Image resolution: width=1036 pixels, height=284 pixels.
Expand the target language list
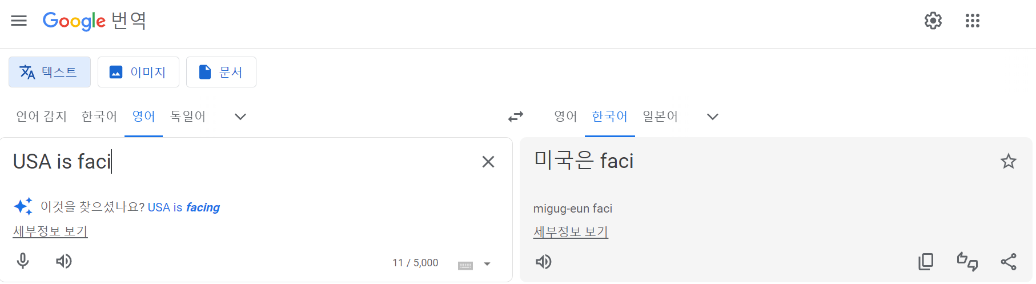click(712, 117)
